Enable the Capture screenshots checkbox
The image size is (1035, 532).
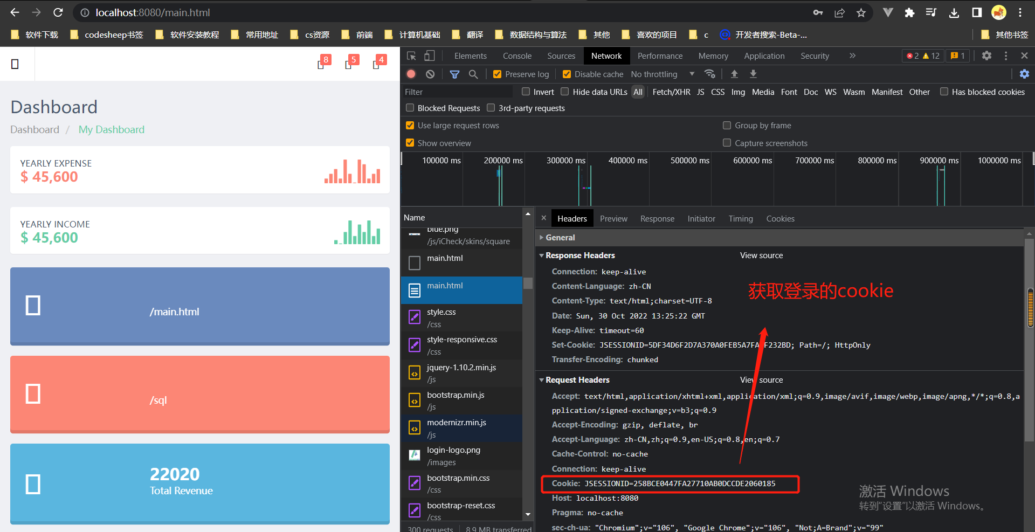[x=727, y=143]
